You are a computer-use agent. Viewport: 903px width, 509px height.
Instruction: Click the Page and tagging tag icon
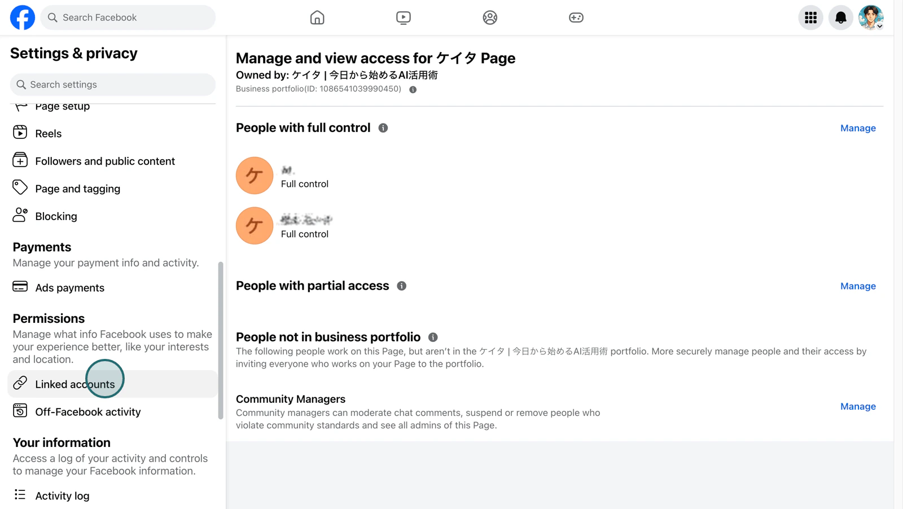pyautogui.click(x=20, y=187)
